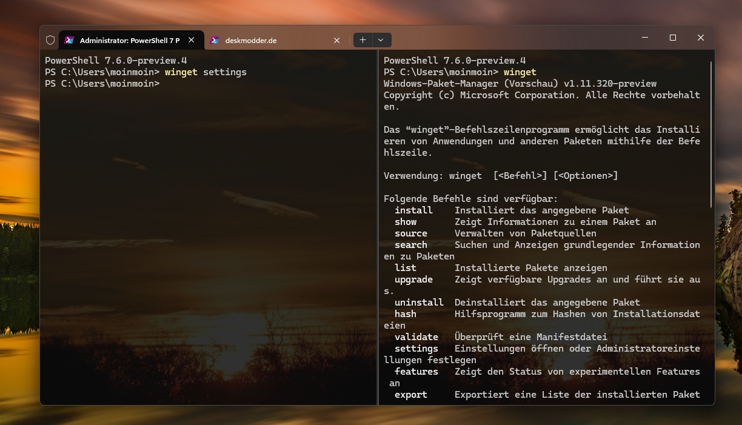Click 'PowerShell 7.6.0-preview.4' header in right pane
The height and width of the screenshot is (425, 742).
pyautogui.click(x=455, y=61)
